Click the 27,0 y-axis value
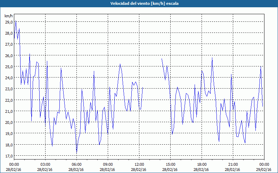278x173 pixels. 9,44
